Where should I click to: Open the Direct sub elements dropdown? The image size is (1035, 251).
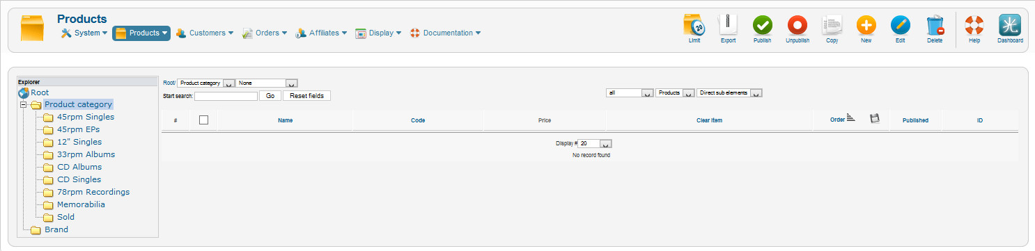point(730,92)
